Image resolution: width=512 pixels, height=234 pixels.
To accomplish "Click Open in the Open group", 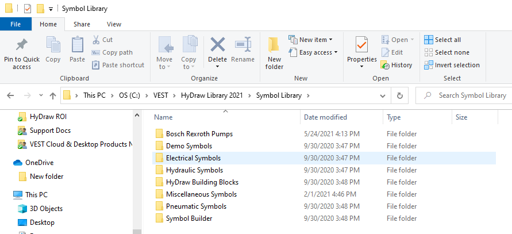I will pyautogui.click(x=398, y=40).
